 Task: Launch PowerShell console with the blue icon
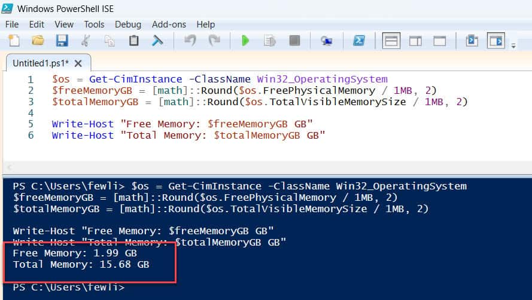(359, 41)
